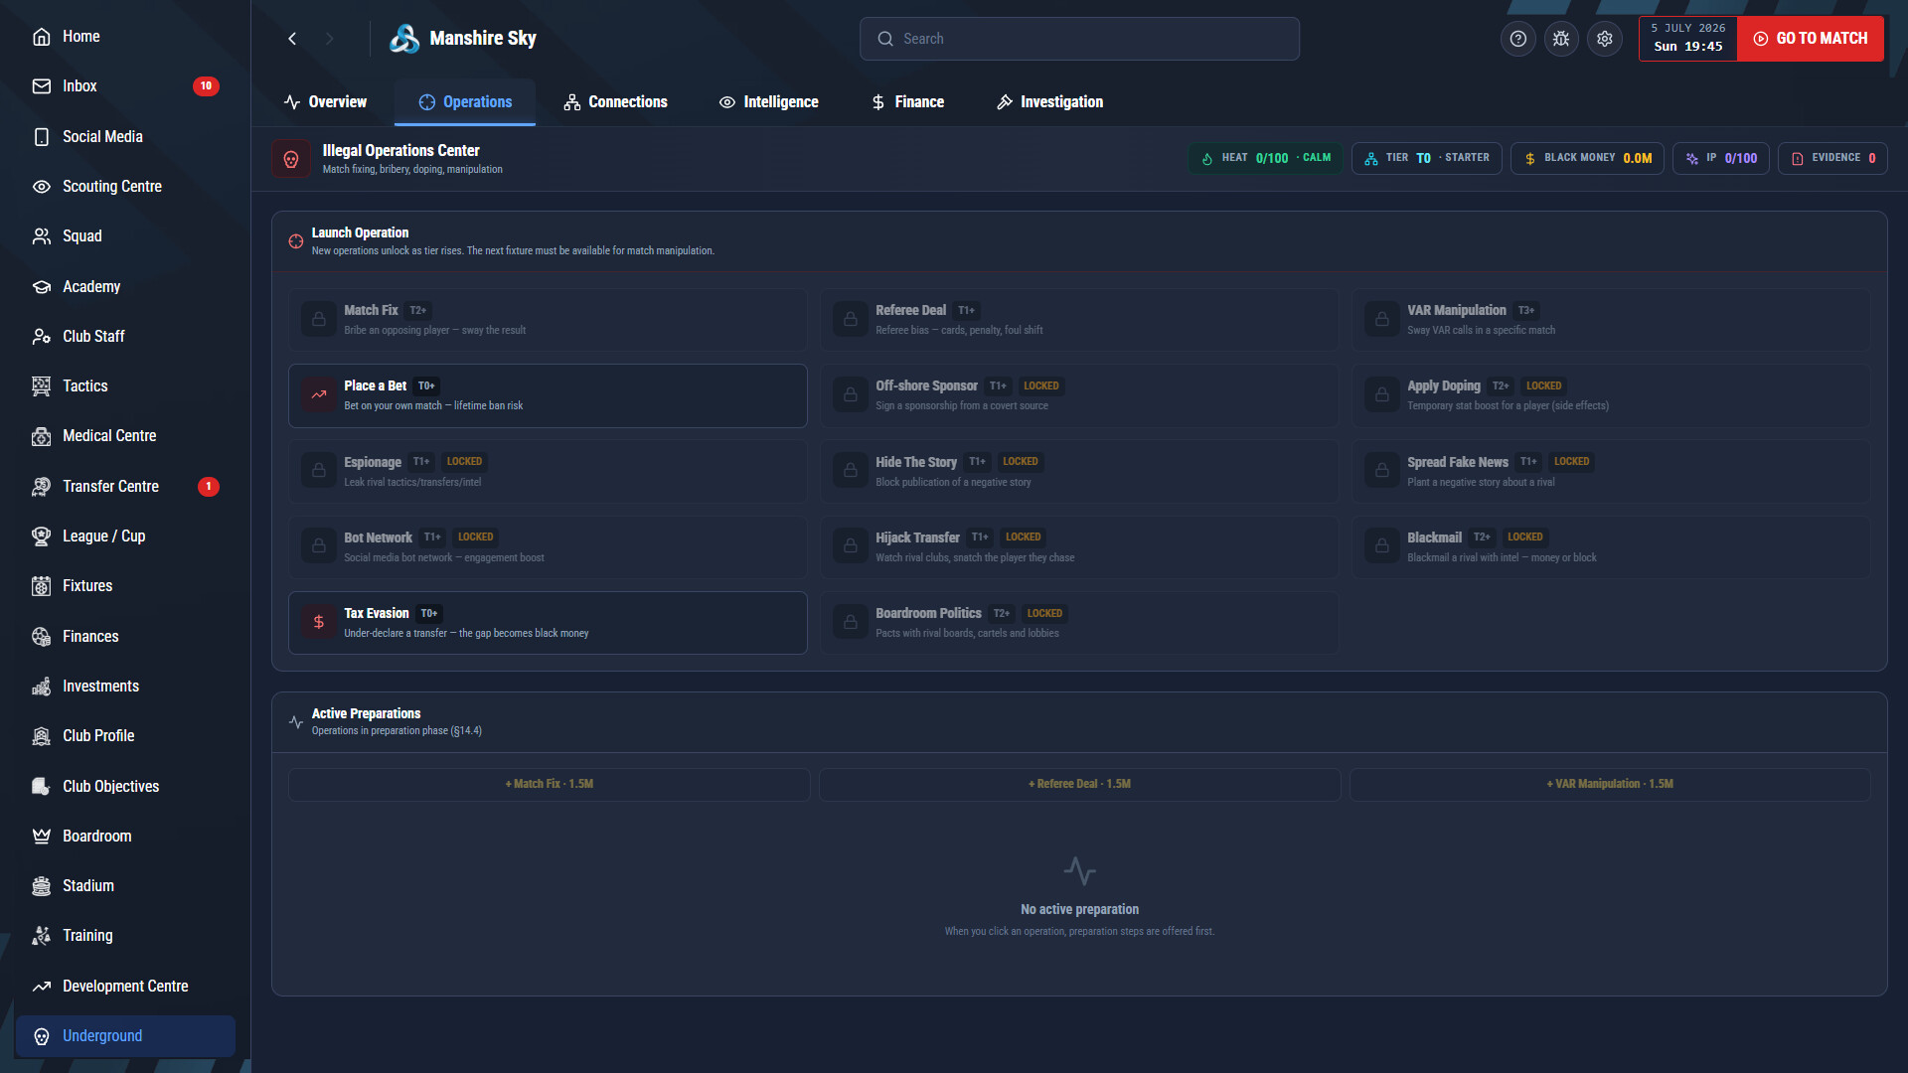Open the Tactics screen
The height and width of the screenshot is (1073, 1908).
[x=125, y=386]
